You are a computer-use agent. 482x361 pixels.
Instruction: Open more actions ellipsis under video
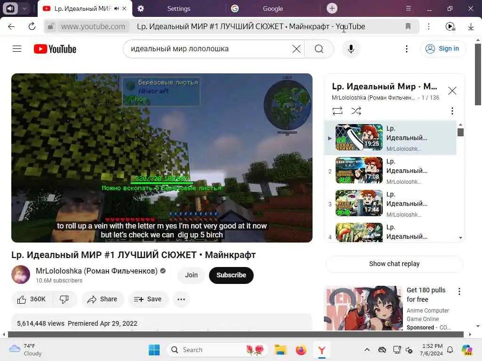pyautogui.click(x=181, y=299)
